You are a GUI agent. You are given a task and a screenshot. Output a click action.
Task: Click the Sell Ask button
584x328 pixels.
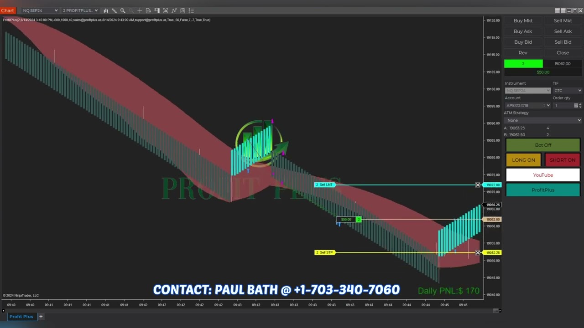[x=563, y=31]
